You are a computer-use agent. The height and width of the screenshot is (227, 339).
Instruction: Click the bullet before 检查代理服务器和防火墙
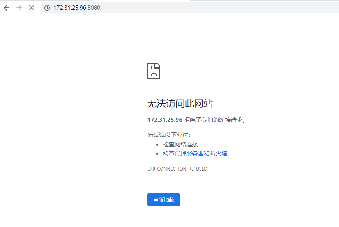157,154
